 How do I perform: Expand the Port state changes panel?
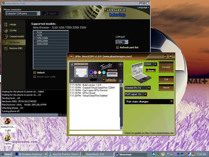[x=172, y=101]
